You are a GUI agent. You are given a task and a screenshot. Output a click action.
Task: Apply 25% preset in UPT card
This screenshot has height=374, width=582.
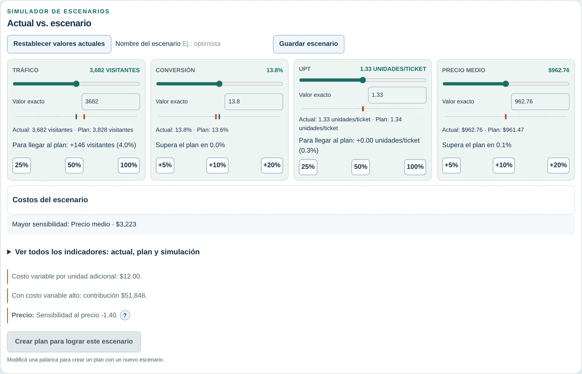click(308, 167)
